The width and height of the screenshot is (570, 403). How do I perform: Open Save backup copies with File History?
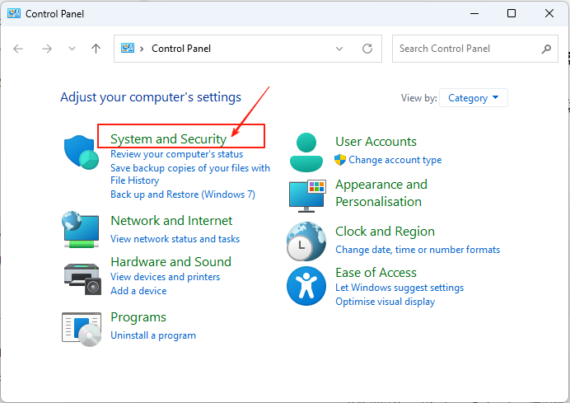coord(190,174)
